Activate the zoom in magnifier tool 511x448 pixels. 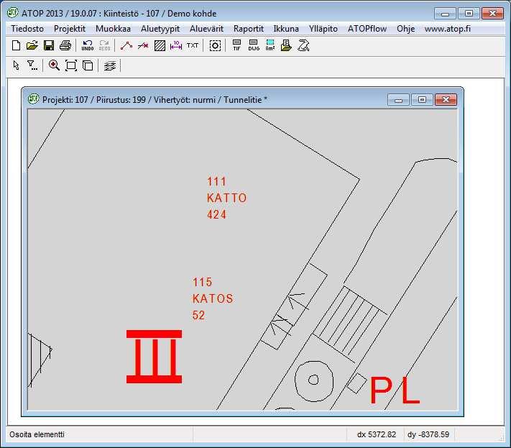[54, 65]
